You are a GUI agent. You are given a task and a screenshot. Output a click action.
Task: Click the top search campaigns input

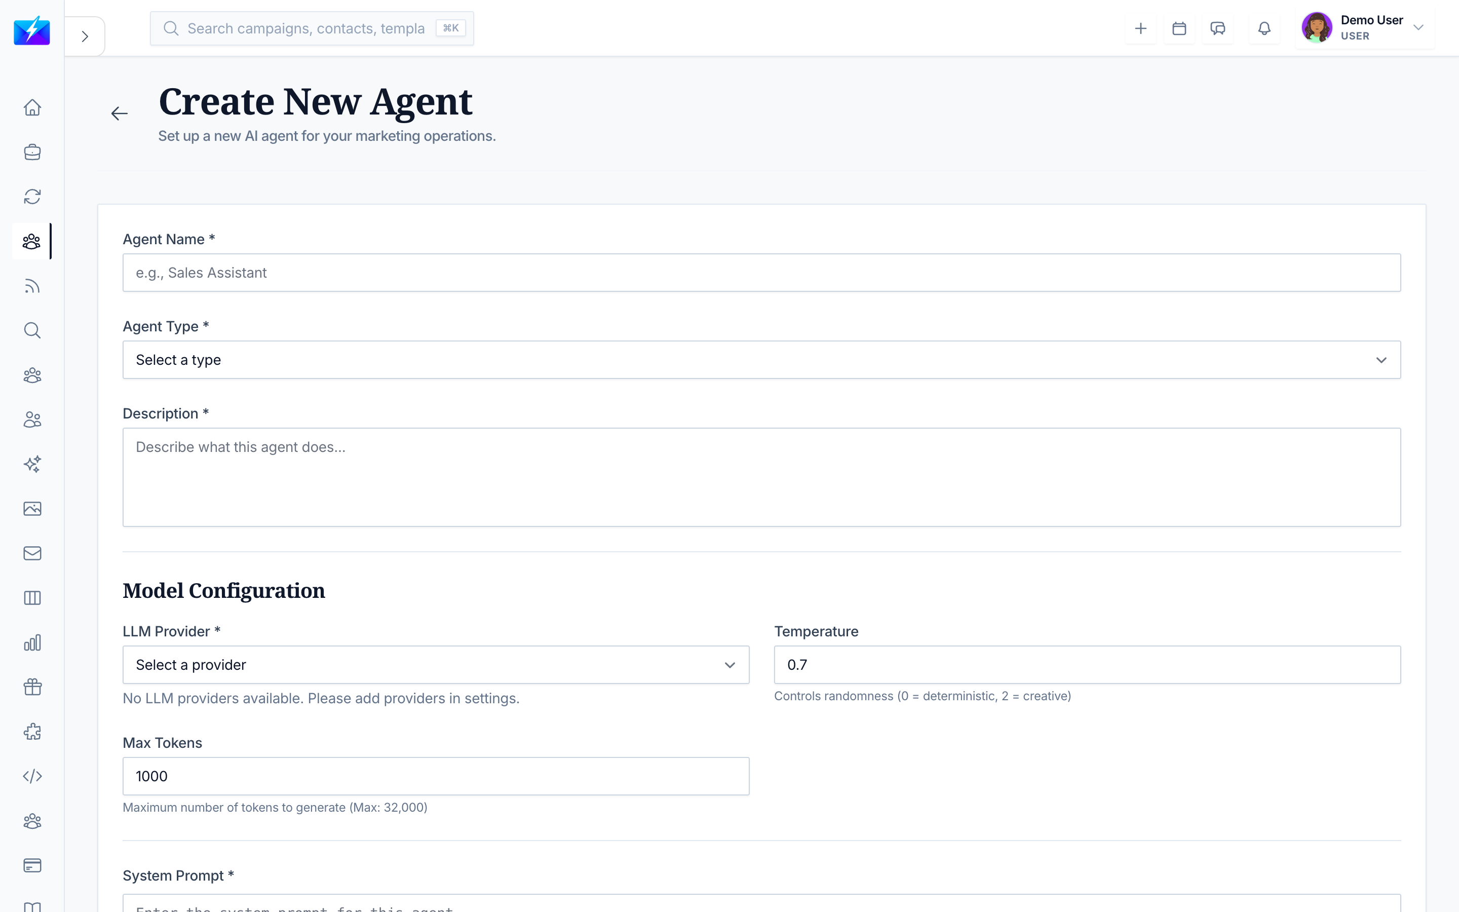coord(312,28)
